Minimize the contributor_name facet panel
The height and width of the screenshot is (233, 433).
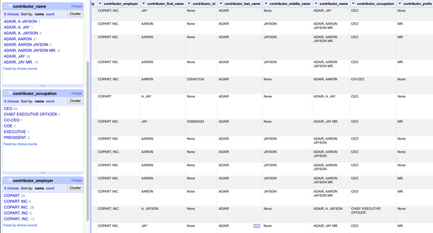[x=11, y=6]
